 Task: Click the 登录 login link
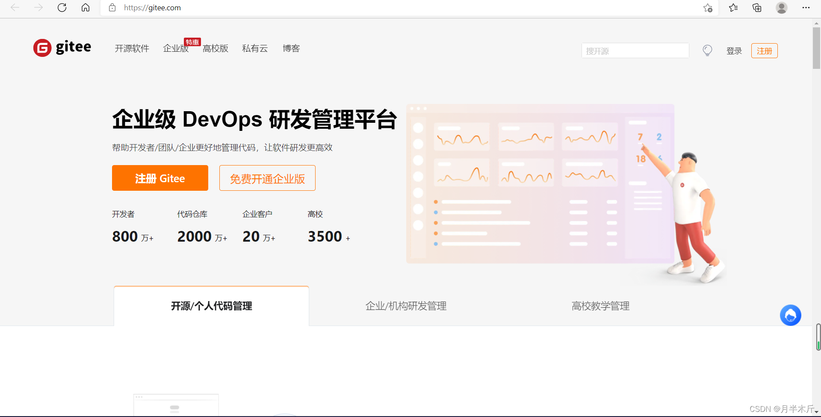(734, 51)
